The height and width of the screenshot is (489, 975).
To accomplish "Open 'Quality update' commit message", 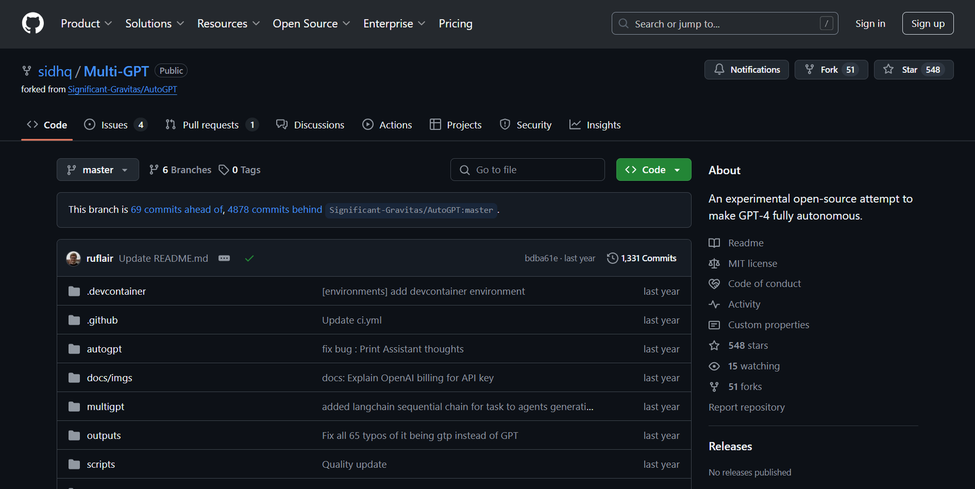I will coord(354,464).
